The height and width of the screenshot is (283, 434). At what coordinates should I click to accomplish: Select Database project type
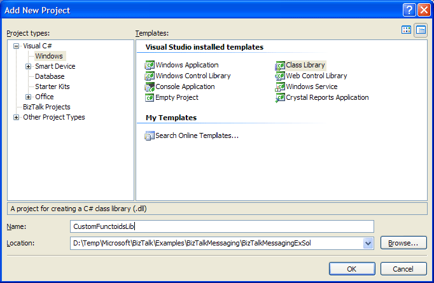click(x=50, y=76)
